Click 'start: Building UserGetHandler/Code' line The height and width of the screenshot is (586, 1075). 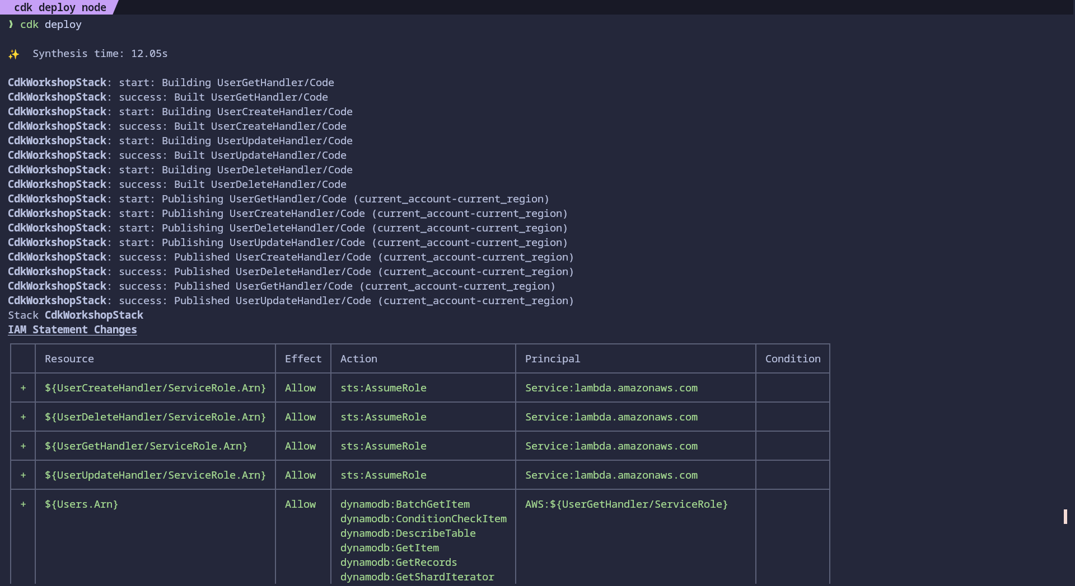(x=171, y=83)
